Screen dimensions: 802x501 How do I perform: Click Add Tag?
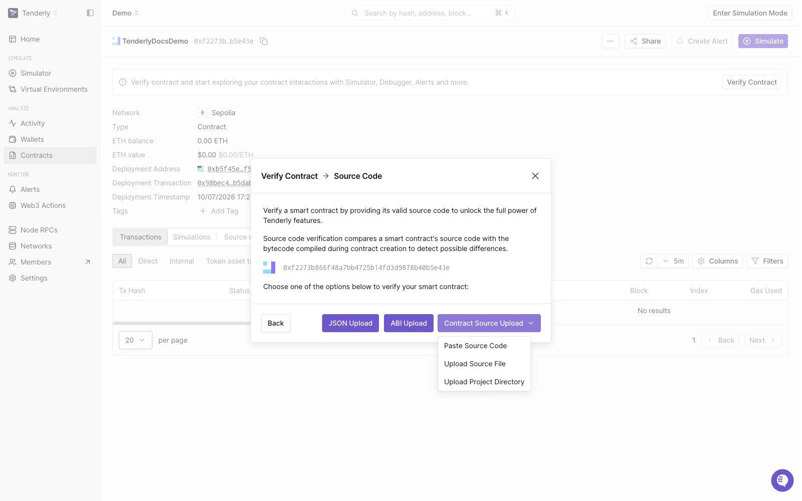pos(219,211)
